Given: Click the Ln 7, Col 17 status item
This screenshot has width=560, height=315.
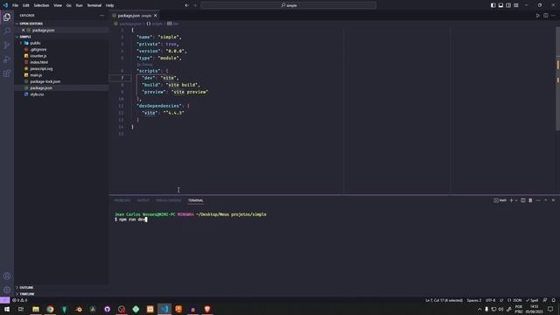Looking at the screenshot, I should [444, 300].
